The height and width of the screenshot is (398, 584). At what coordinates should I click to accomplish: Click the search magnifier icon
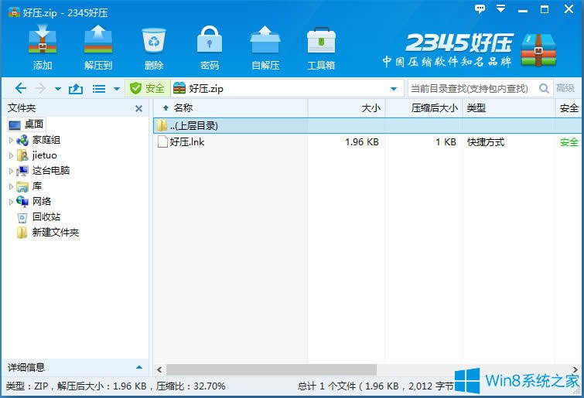tap(543, 89)
